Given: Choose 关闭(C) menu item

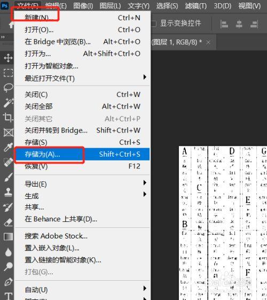Looking at the screenshot, I should [82, 95].
